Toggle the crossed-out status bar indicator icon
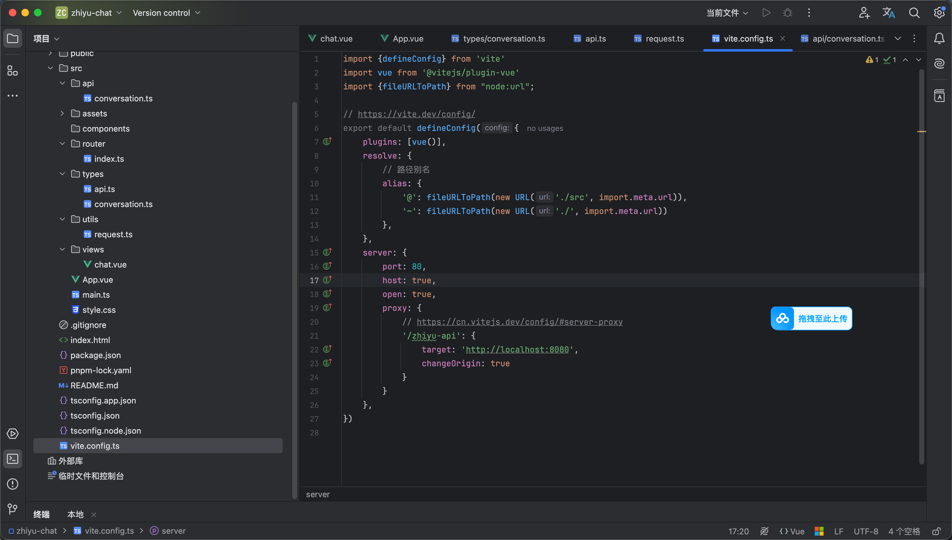Image resolution: width=952 pixels, height=540 pixels. pyautogui.click(x=764, y=531)
